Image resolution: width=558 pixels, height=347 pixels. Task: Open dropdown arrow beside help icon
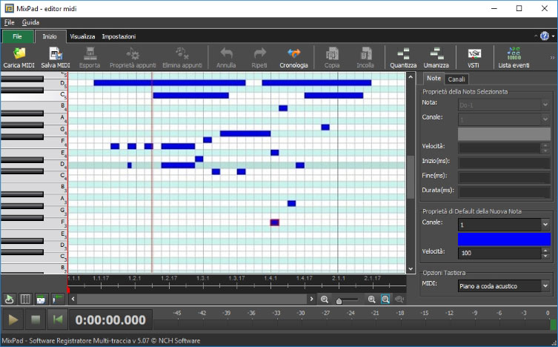click(553, 36)
